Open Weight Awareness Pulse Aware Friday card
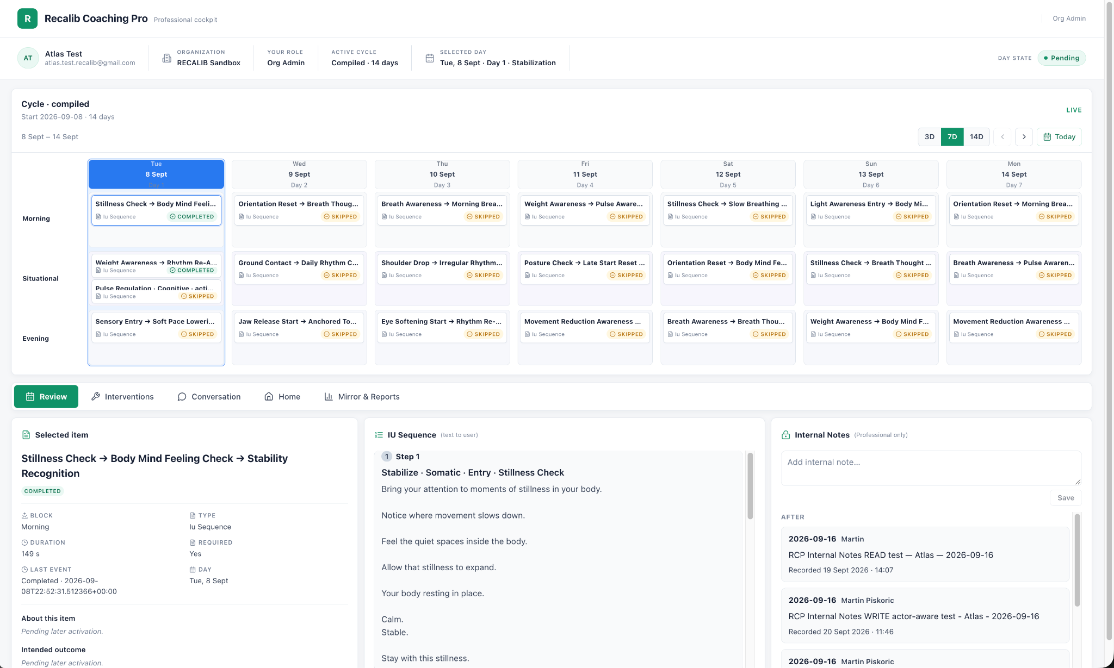The image size is (1114, 668). click(585, 210)
